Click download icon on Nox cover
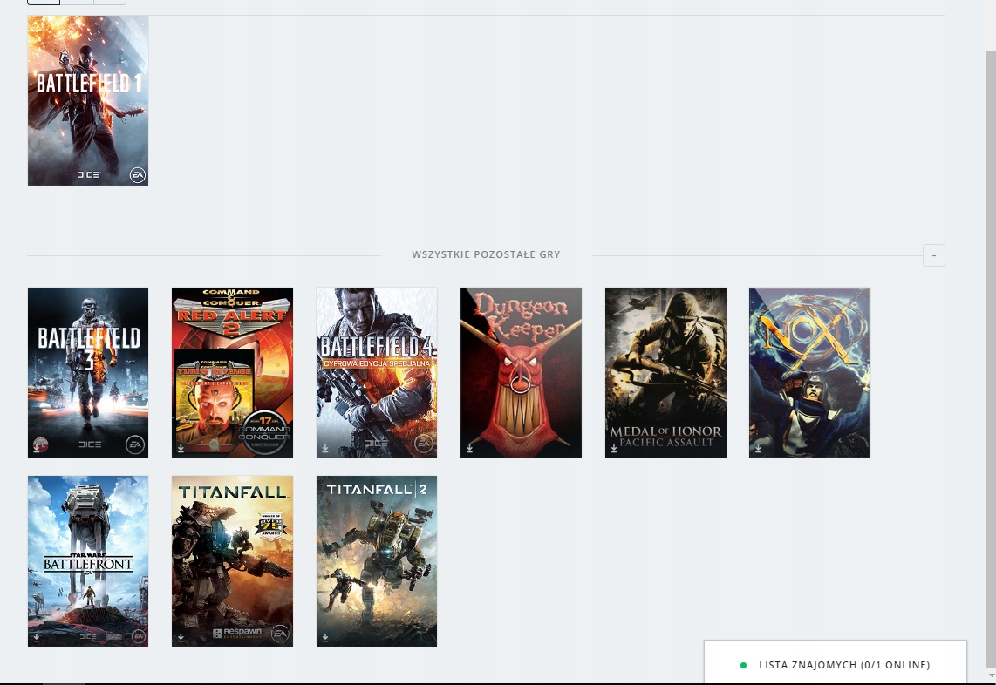The image size is (996, 685). (758, 448)
